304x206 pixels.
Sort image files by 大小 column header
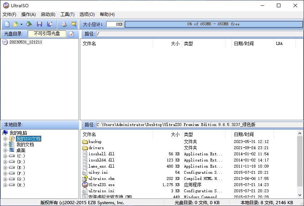point(167,44)
